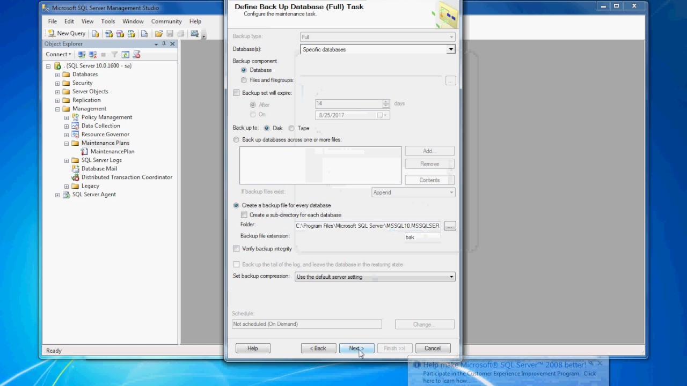Image resolution: width=687 pixels, height=386 pixels.
Task: Click the Analysis Services DMX Query icon
Action: click(x=120, y=33)
